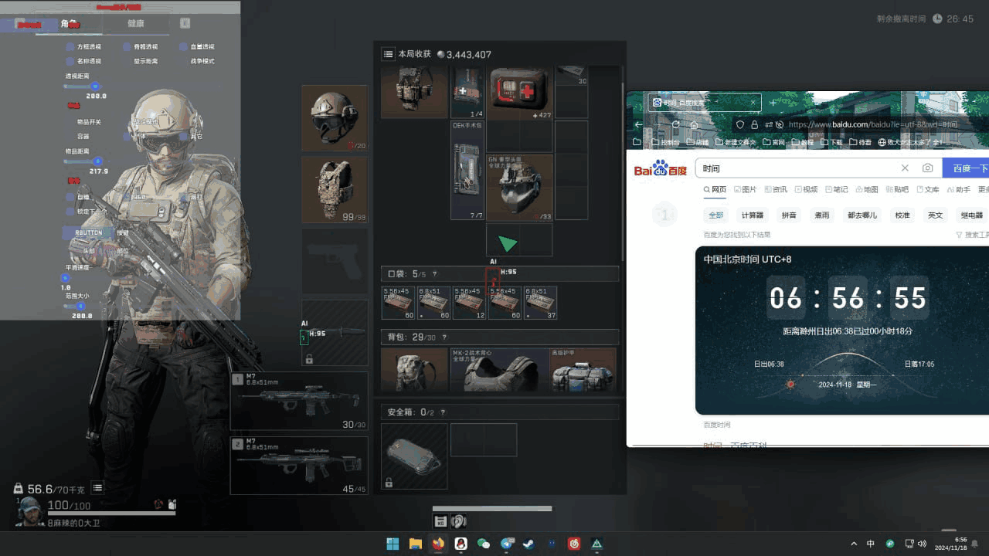Toggle the 骨骼透视 checkbox

pyautogui.click(x=127, y=47)
